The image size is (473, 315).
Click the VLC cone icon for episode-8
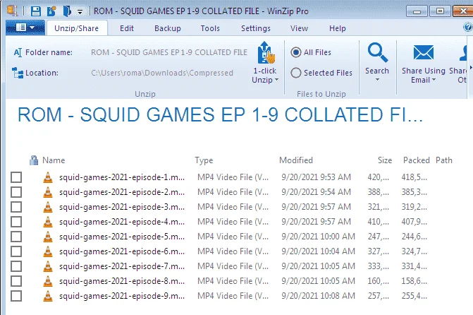point(48,281)
